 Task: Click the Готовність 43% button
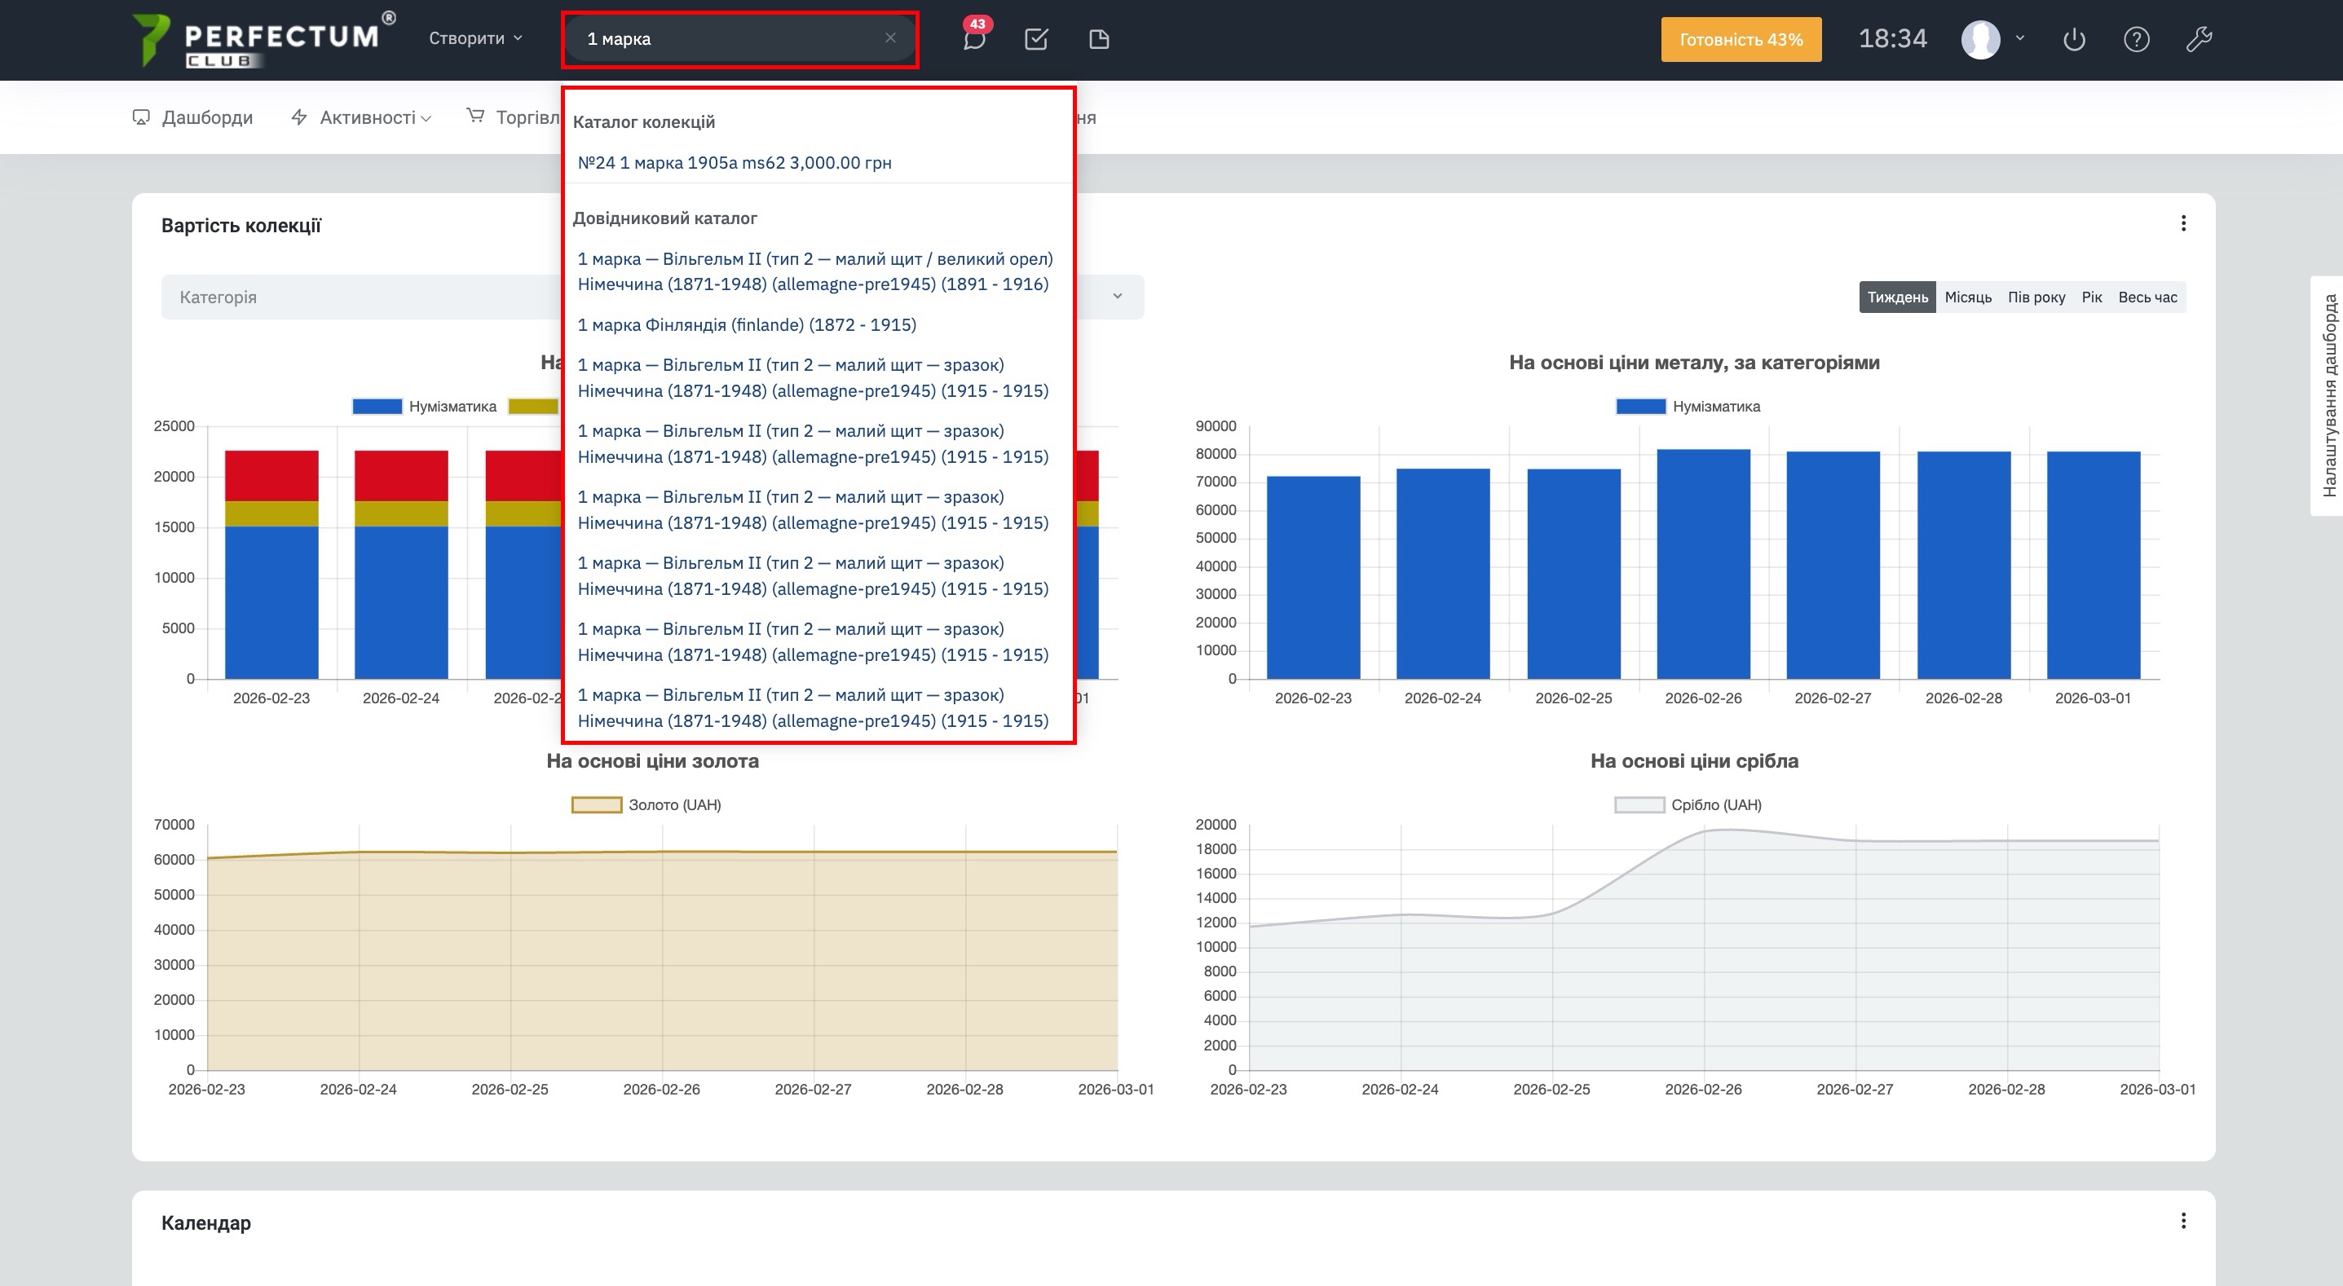pyautogui.click(x=1741, y=39)
